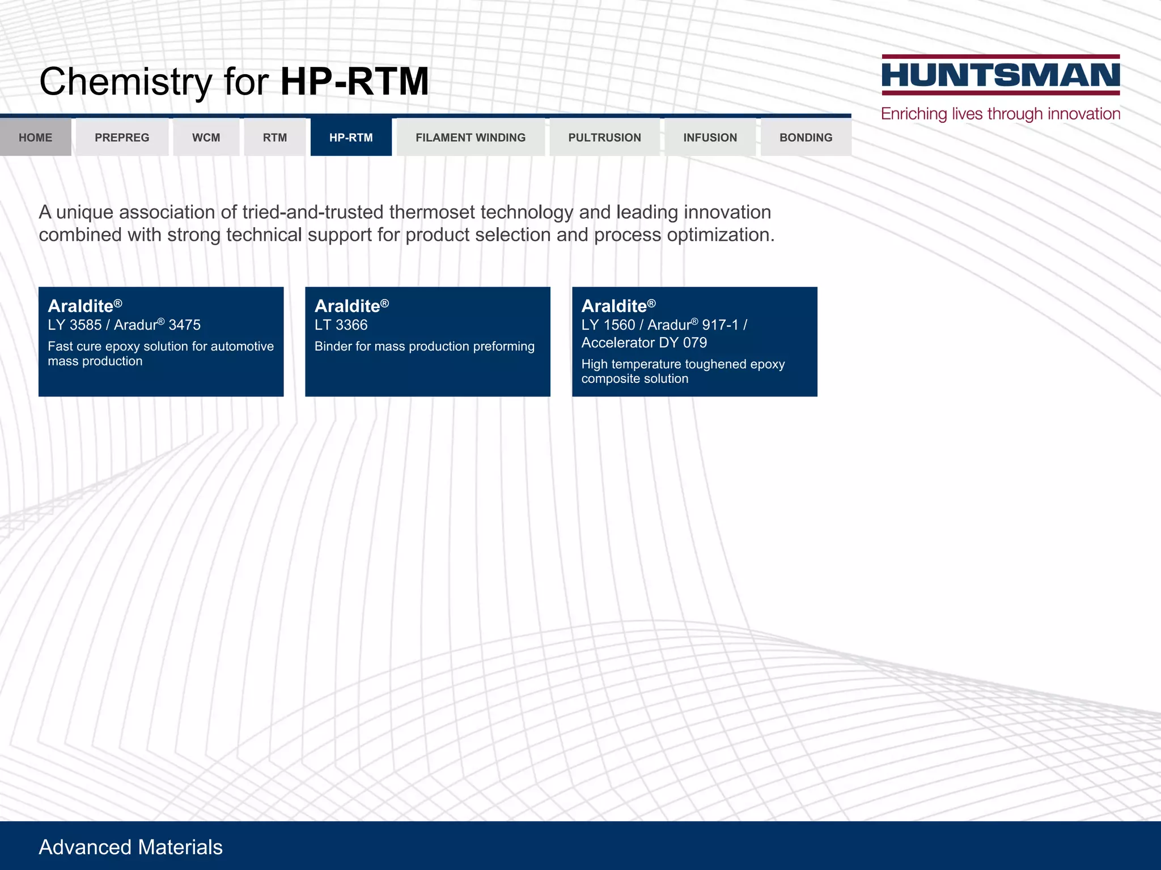1161x870 pixels.
Task: Go to the RTM tab
Action: tap(274, 138)
